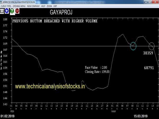Click the application icon in title bar

tap(1, 2)
